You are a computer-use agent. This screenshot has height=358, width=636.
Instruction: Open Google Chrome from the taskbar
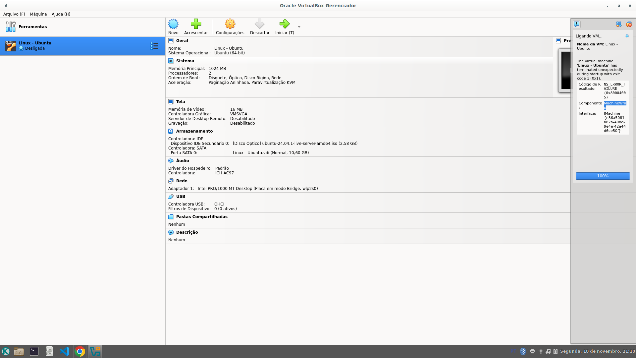pos(80,351)
